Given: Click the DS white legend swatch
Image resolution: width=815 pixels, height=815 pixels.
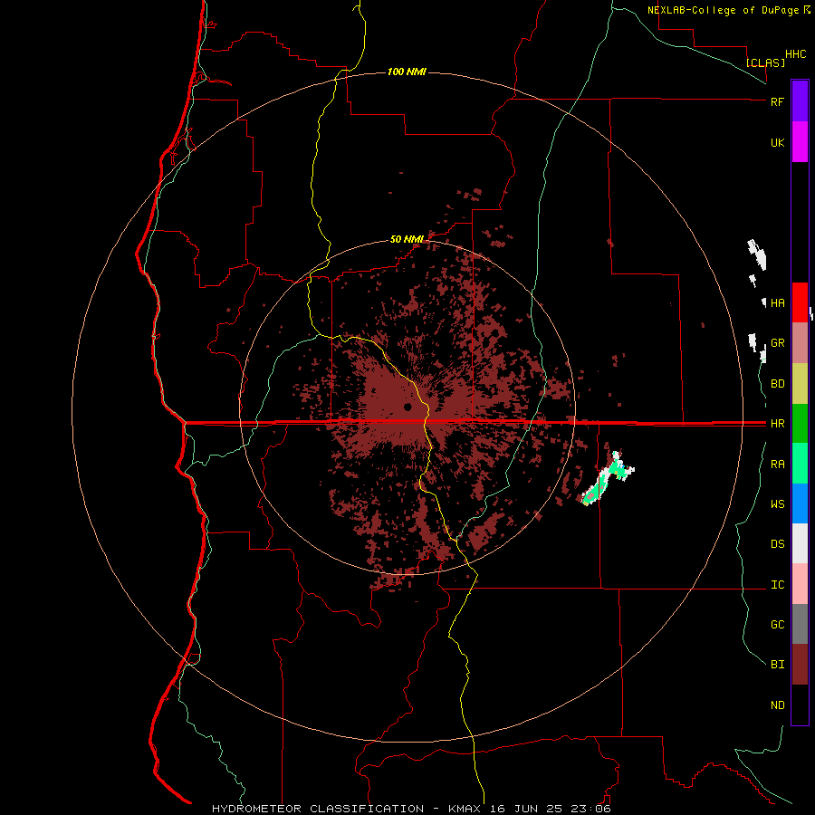Looking at the screenshot, I should point(800,543).
